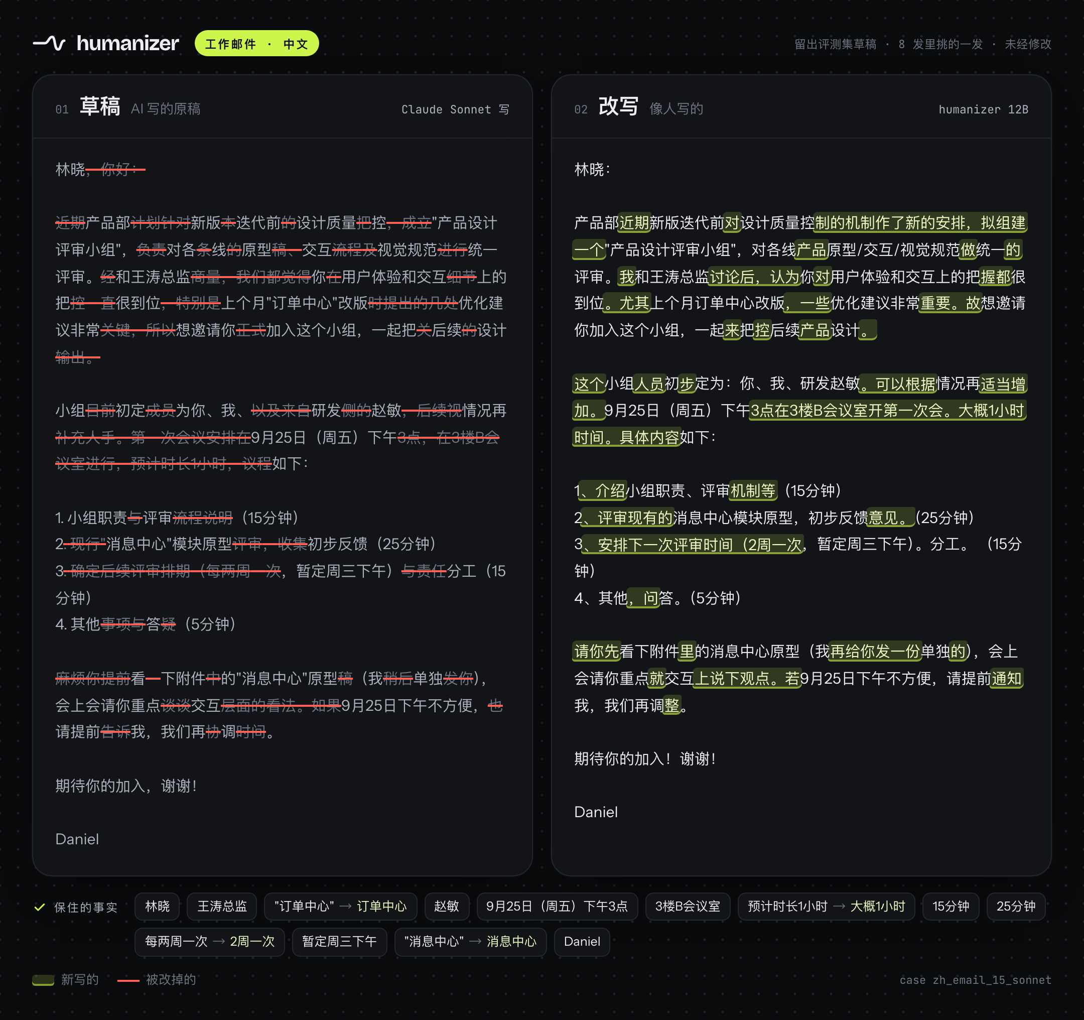Select the 9月25日（周五）下午3点 chip

point(557,907)
